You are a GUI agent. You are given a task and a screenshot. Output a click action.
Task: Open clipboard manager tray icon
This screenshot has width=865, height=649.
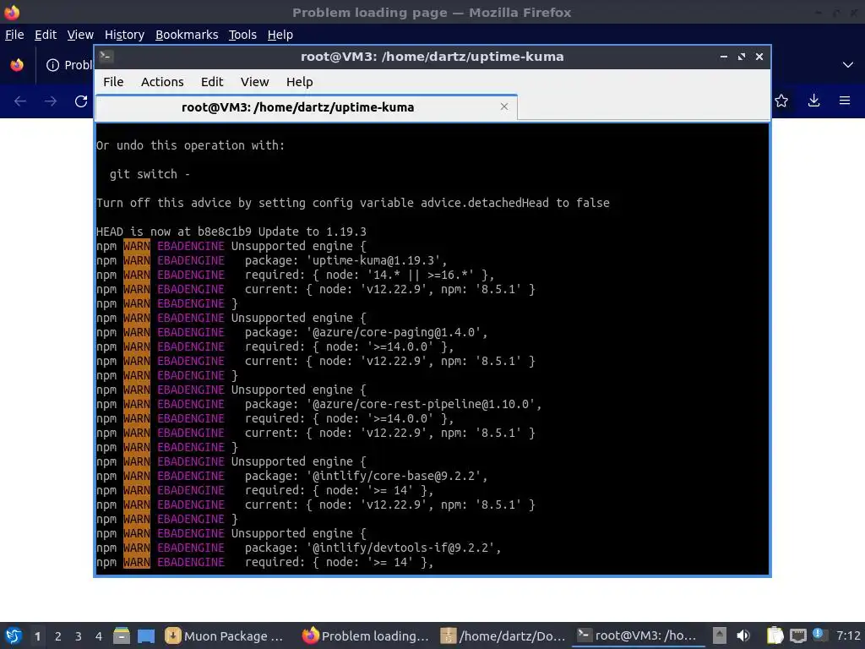[x=775, y=635]
